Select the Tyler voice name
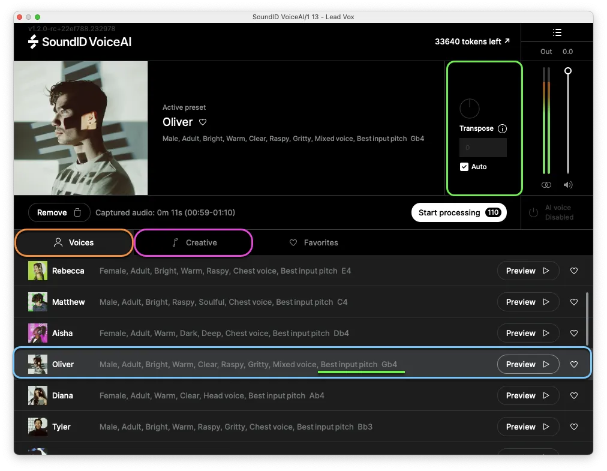 (61, 427)
